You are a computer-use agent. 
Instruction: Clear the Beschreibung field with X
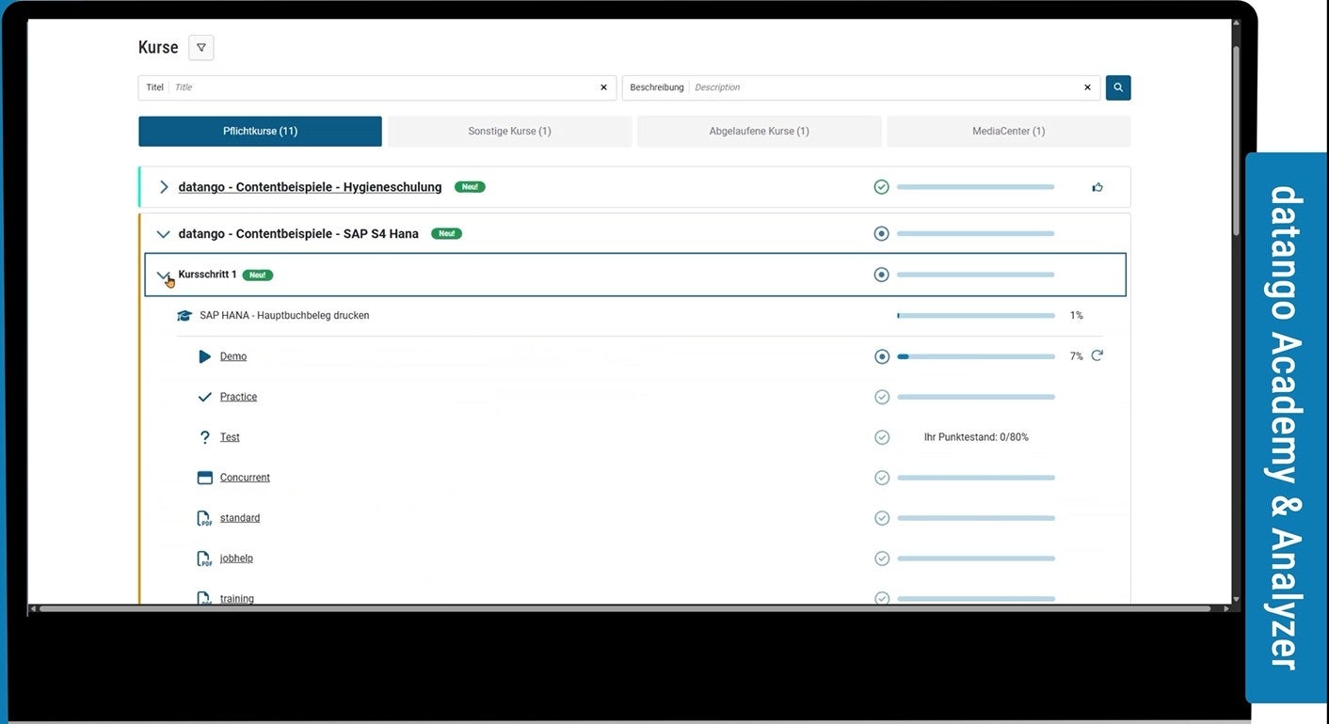pos(1087,87)
